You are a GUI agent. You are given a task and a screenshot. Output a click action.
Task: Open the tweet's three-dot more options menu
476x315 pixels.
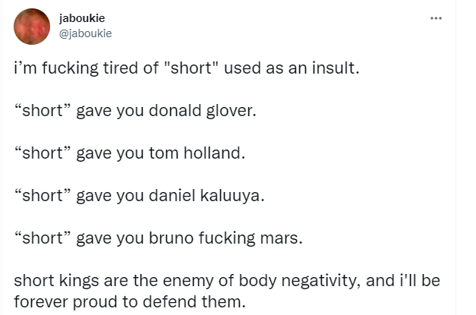(x=436, y=18)
